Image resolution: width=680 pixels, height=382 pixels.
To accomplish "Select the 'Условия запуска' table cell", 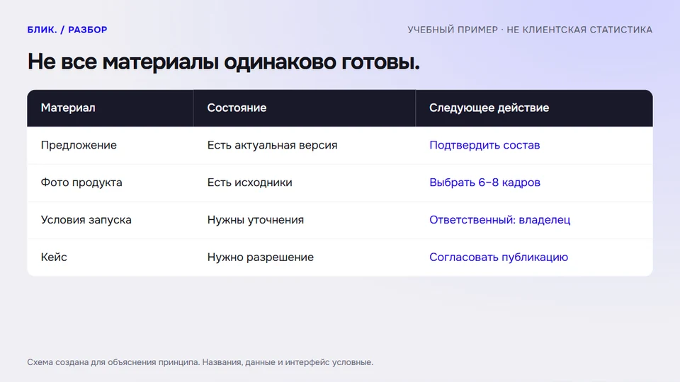I will (x=110, y=220).
